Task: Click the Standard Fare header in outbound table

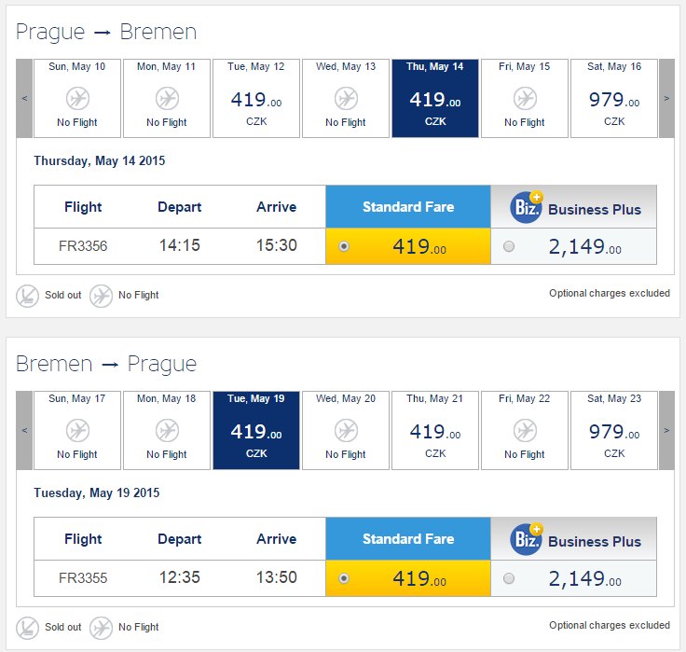Action: point(408,207)
